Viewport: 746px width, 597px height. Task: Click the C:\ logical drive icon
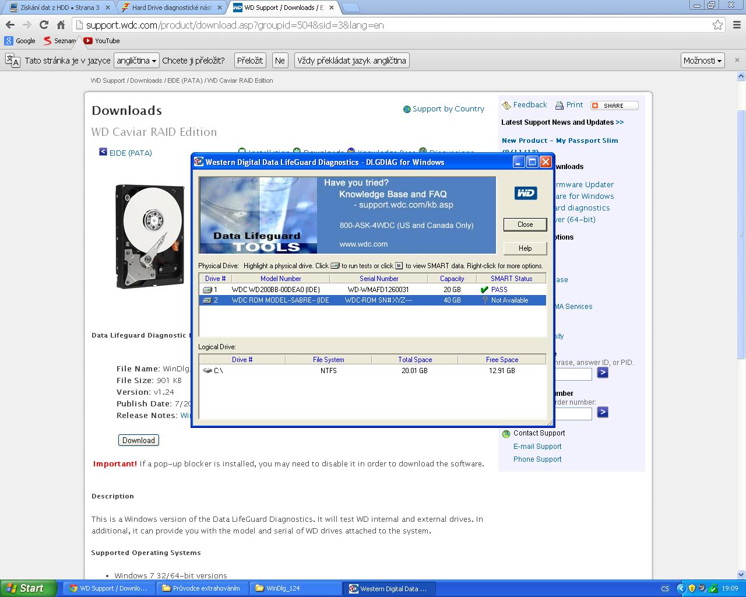pyautogui.click(x=207, y=370)
